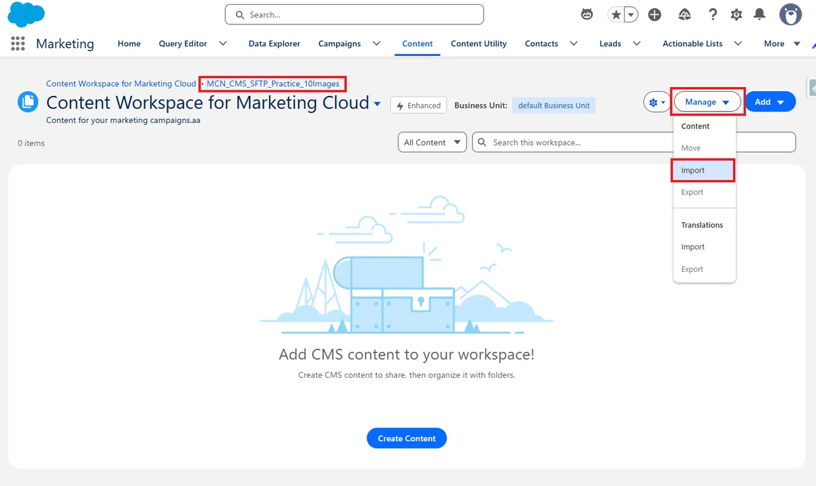The height and width of the screenshot is (486, 816).
Task: Open the Salesforce Help question mark
Action: point(713,14)
